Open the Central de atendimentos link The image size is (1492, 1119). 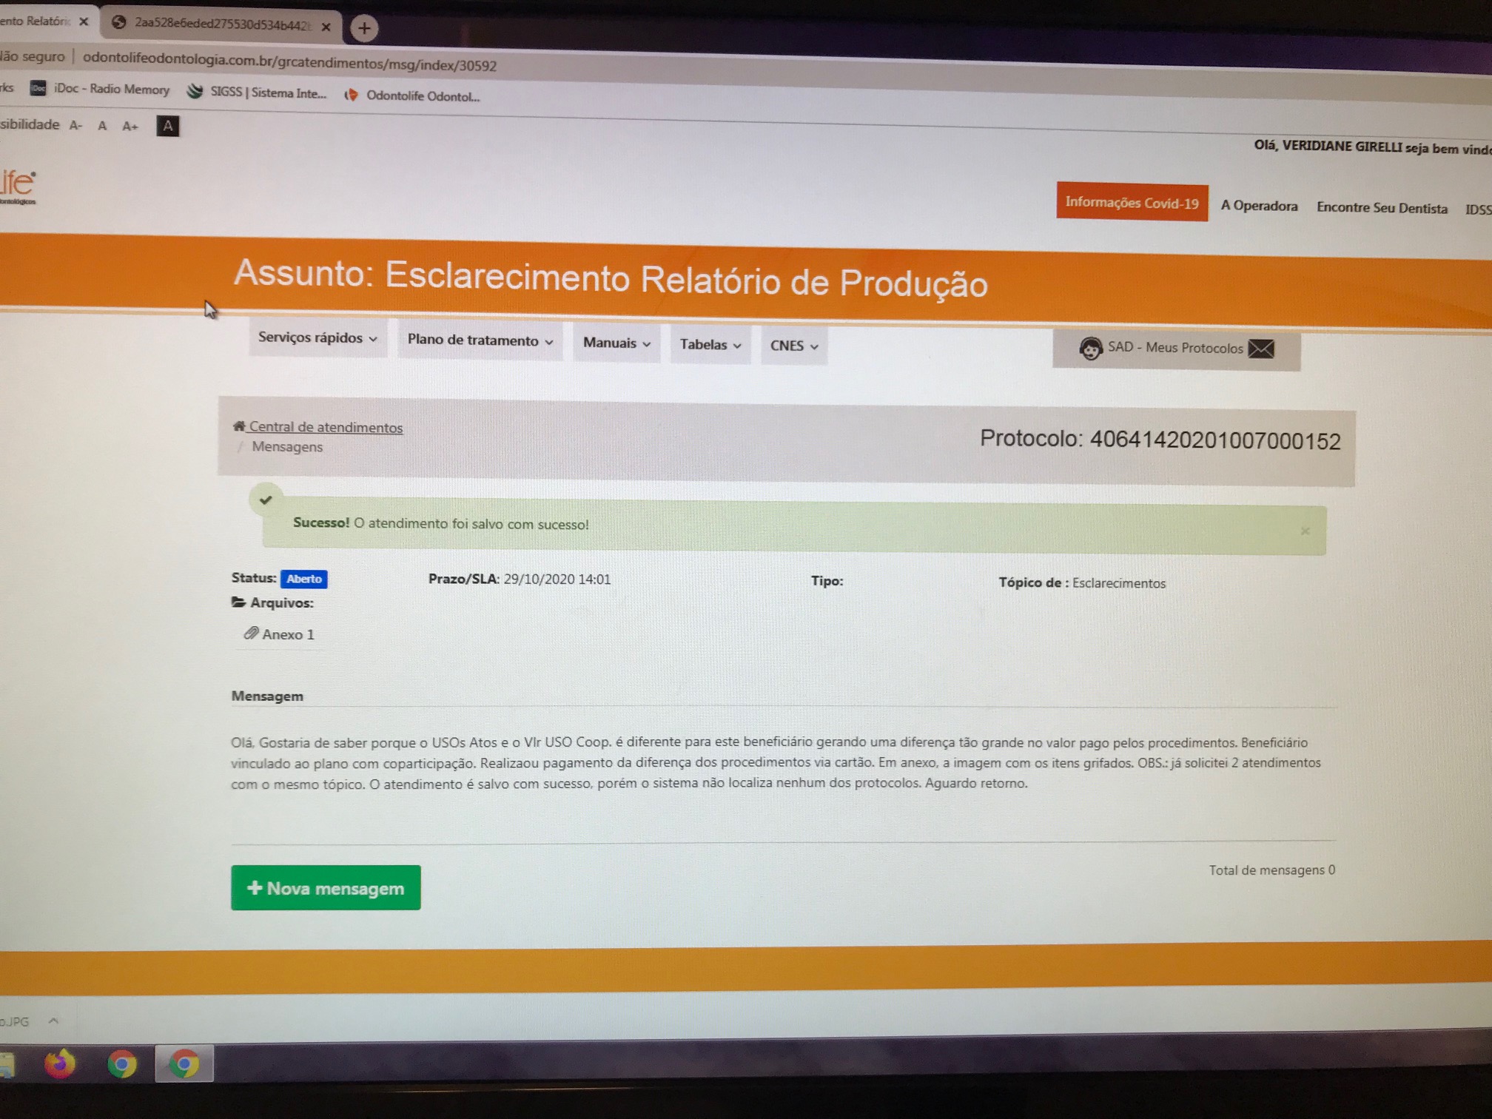pyautogui.click(x=326, y=427)
